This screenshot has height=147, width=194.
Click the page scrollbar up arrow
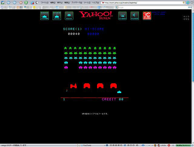coord(193,11)
